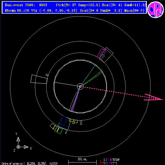Click the cyan track heading to the upper right
The image size is (165, 165).
coord(88,75)
